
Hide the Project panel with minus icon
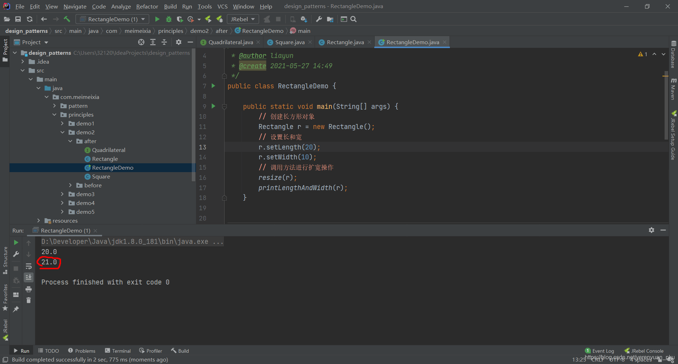(190, 42)
